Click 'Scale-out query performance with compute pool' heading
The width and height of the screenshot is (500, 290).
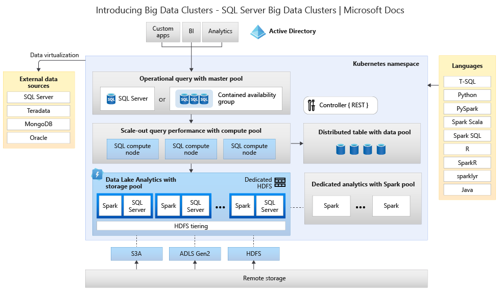click(x=191, y=131)
